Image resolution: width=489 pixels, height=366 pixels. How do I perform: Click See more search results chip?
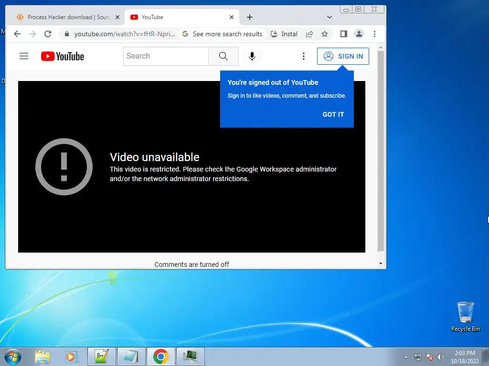223,34
